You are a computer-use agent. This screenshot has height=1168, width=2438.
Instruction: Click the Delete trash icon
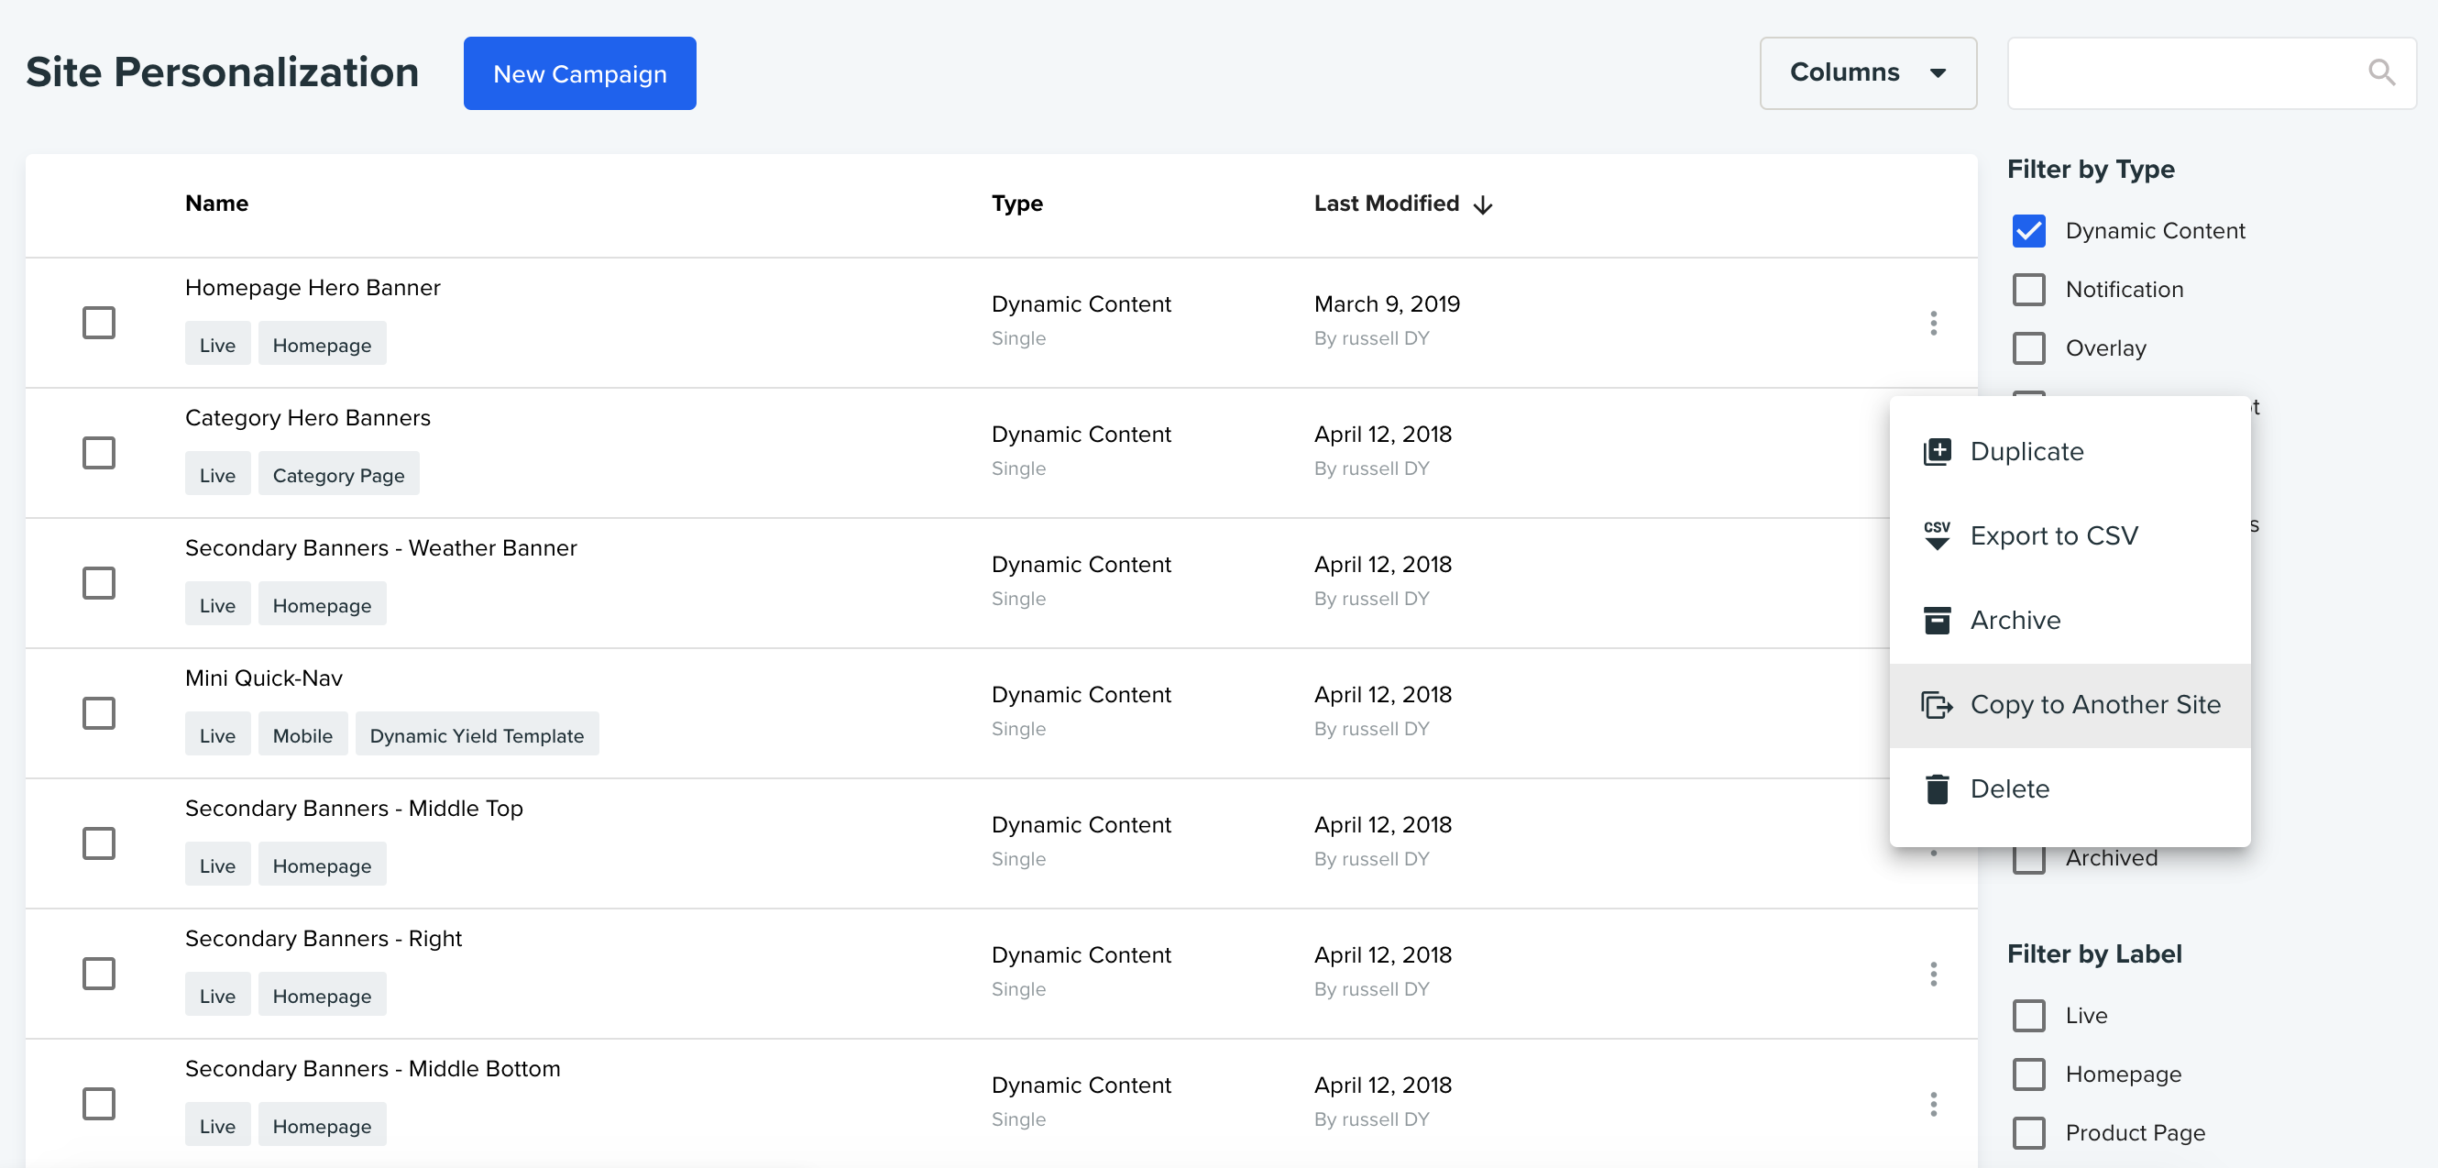point(1937,788)
